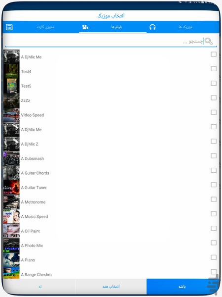Select the A Piano checkbox
This screenshot has height=297, width=222.
point(214,257)
